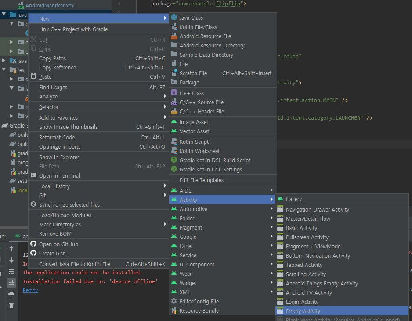Click Paste in context menu

click(98, 77)
